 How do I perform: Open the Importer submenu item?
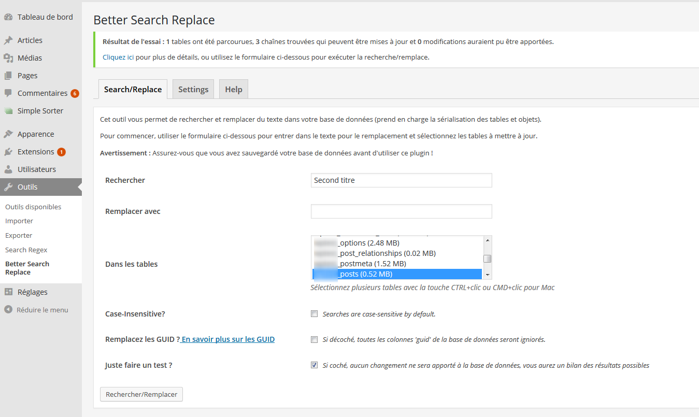[x=19, y=221]
